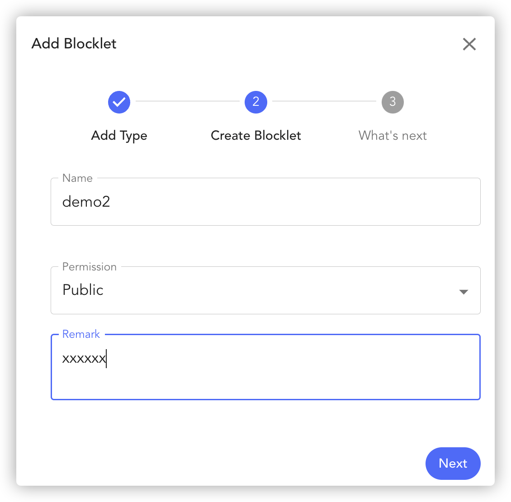Screen dimensions: 511x502
Task: Close the Add Blocklet dialog
Action: [469, 44]
